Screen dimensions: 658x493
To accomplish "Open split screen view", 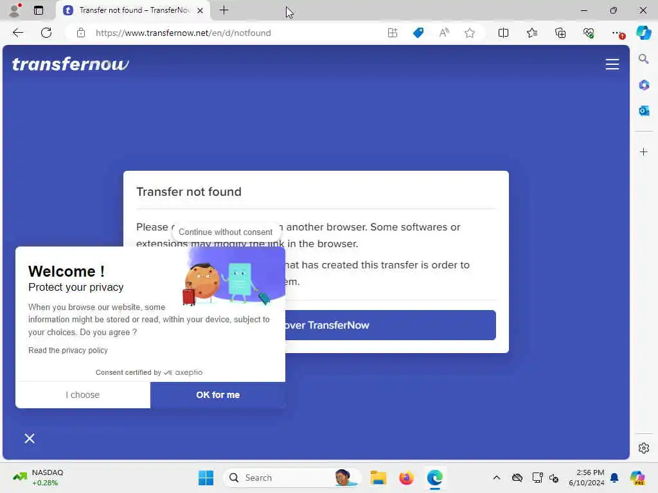I will [503, 33].
